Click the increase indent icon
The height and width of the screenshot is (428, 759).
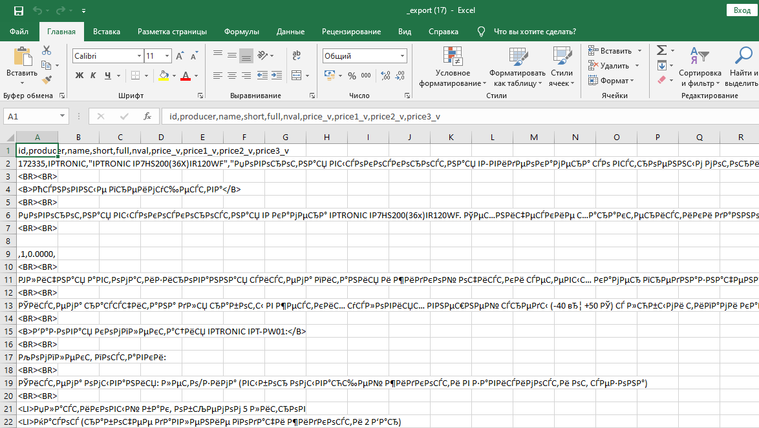[277, 76]
